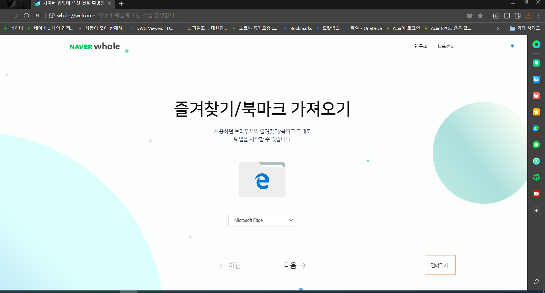Screen dimensions: 545x293
Task: Open music player sidebar icon
Action: point(536,161)
